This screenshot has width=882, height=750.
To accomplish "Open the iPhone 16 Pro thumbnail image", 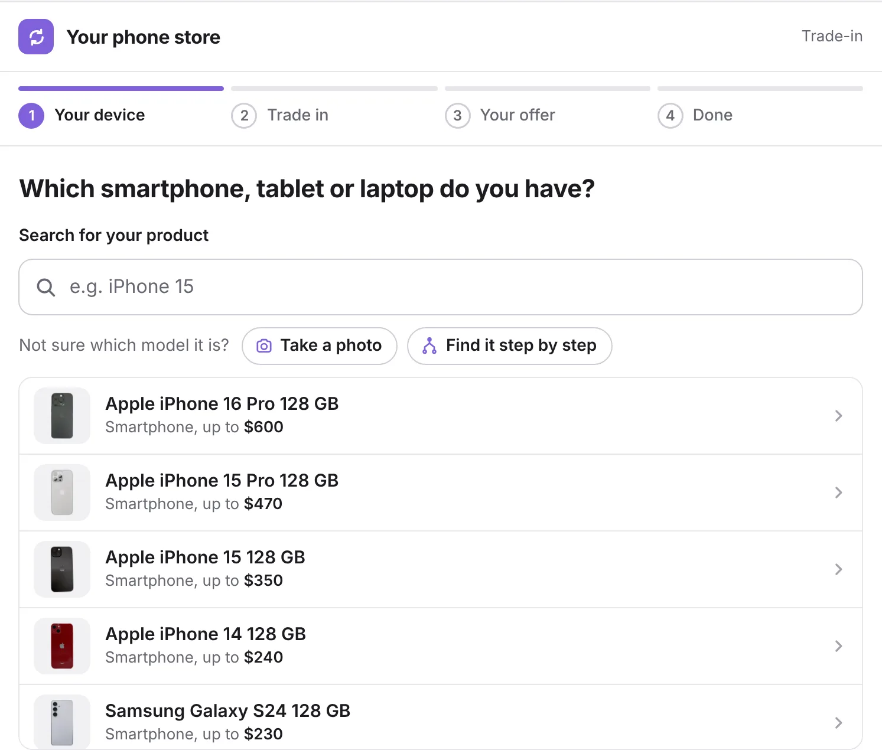I will [62, 416].
